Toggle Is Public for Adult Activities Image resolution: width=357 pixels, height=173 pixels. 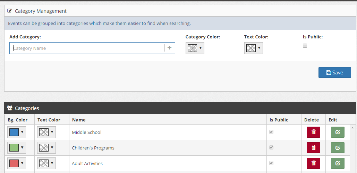[271, 163]
